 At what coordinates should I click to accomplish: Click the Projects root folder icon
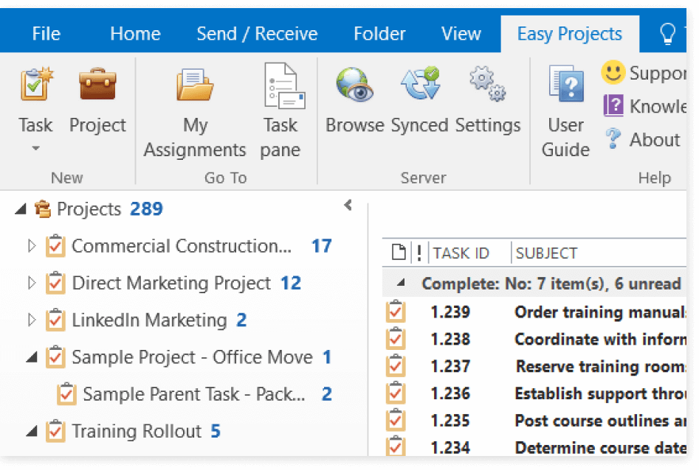tap(43, 208)
